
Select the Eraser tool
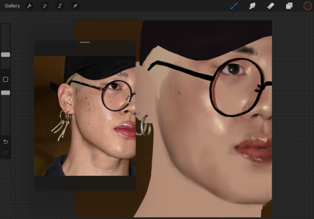point(270,6)
